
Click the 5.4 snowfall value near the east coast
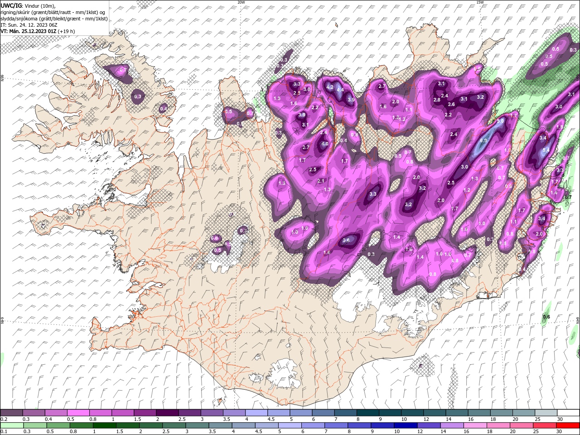click(x=546, y=150)
